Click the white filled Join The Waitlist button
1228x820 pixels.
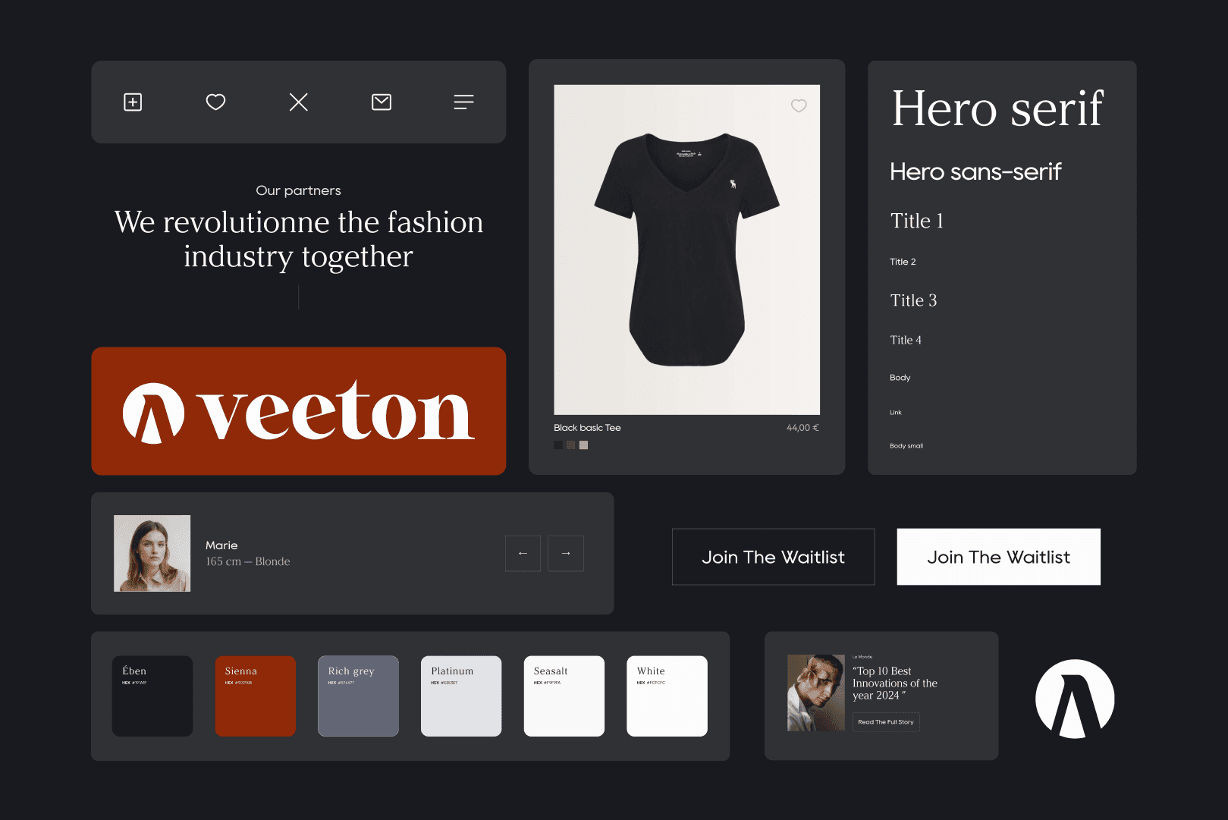(x=998, y=557)
